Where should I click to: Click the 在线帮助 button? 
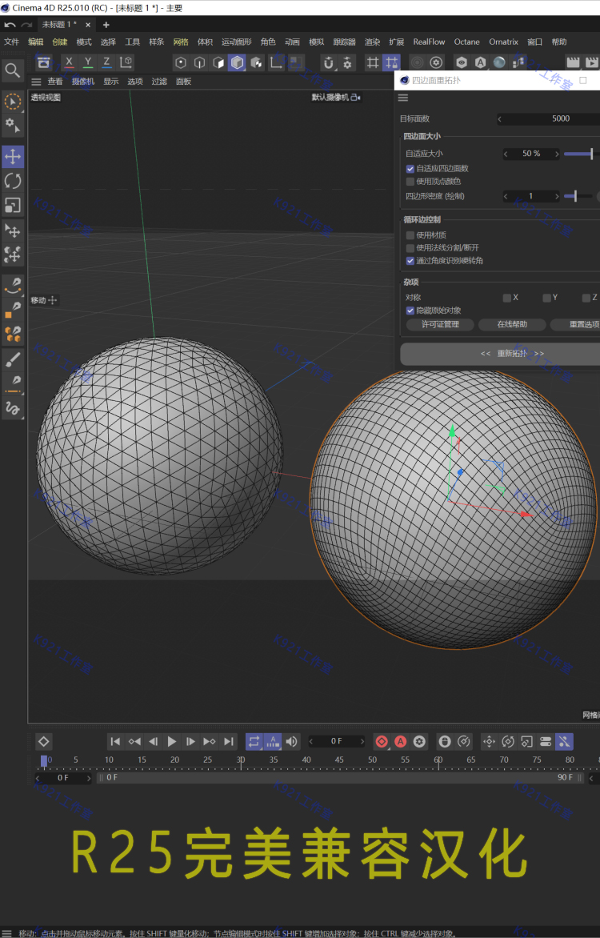pyautogui.click(x=512, y=324)
